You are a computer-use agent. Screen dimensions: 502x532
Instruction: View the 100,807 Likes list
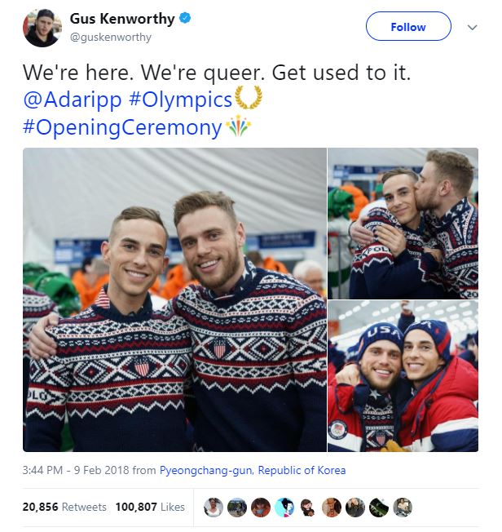point(150,507)
